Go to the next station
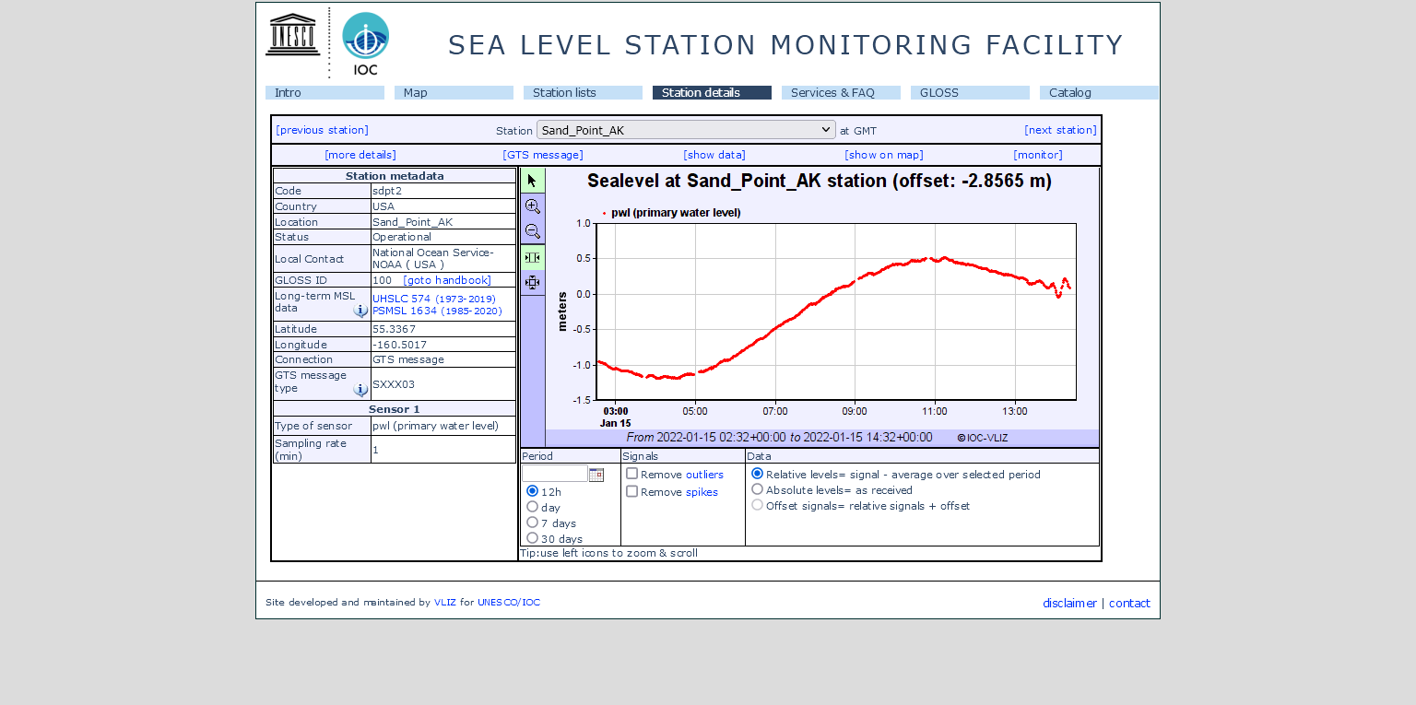The width and height of the screenshot is (1416, 705). pyautogui.click(x=1060, y=130)
